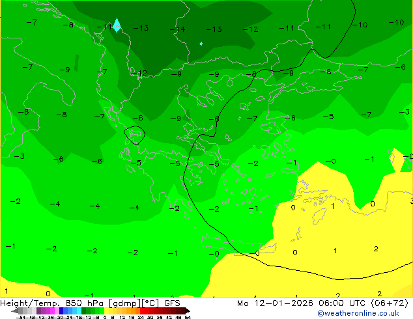Click the small closed contour loop near -6
Screen dimensions: 413x319
click(135, 135)
